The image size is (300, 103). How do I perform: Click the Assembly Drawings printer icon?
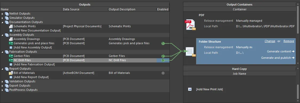click(11, 39)
